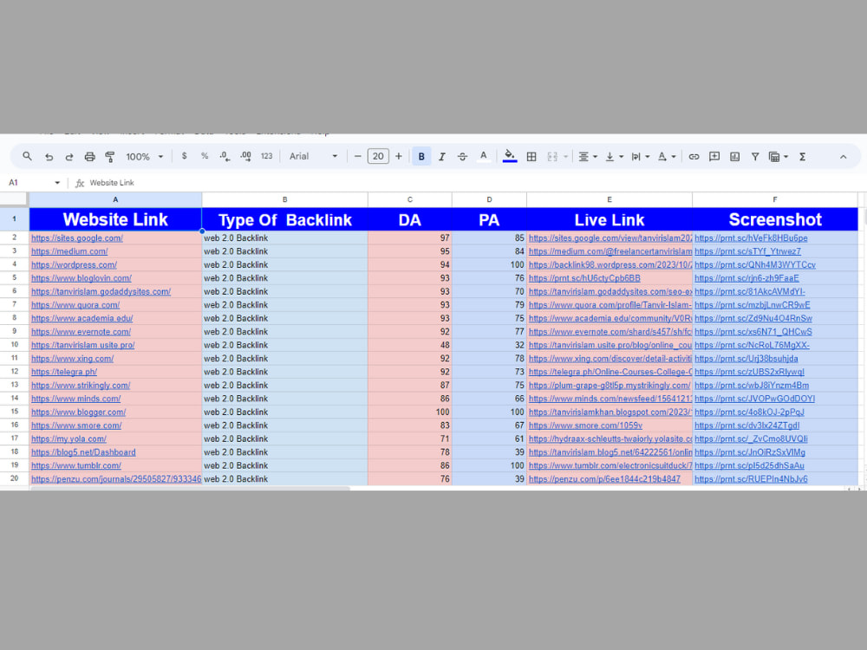Select column C header
The image size is (867, 650).
coord(410,199)
